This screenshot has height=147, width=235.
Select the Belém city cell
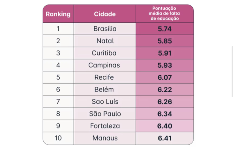(104, 90)
